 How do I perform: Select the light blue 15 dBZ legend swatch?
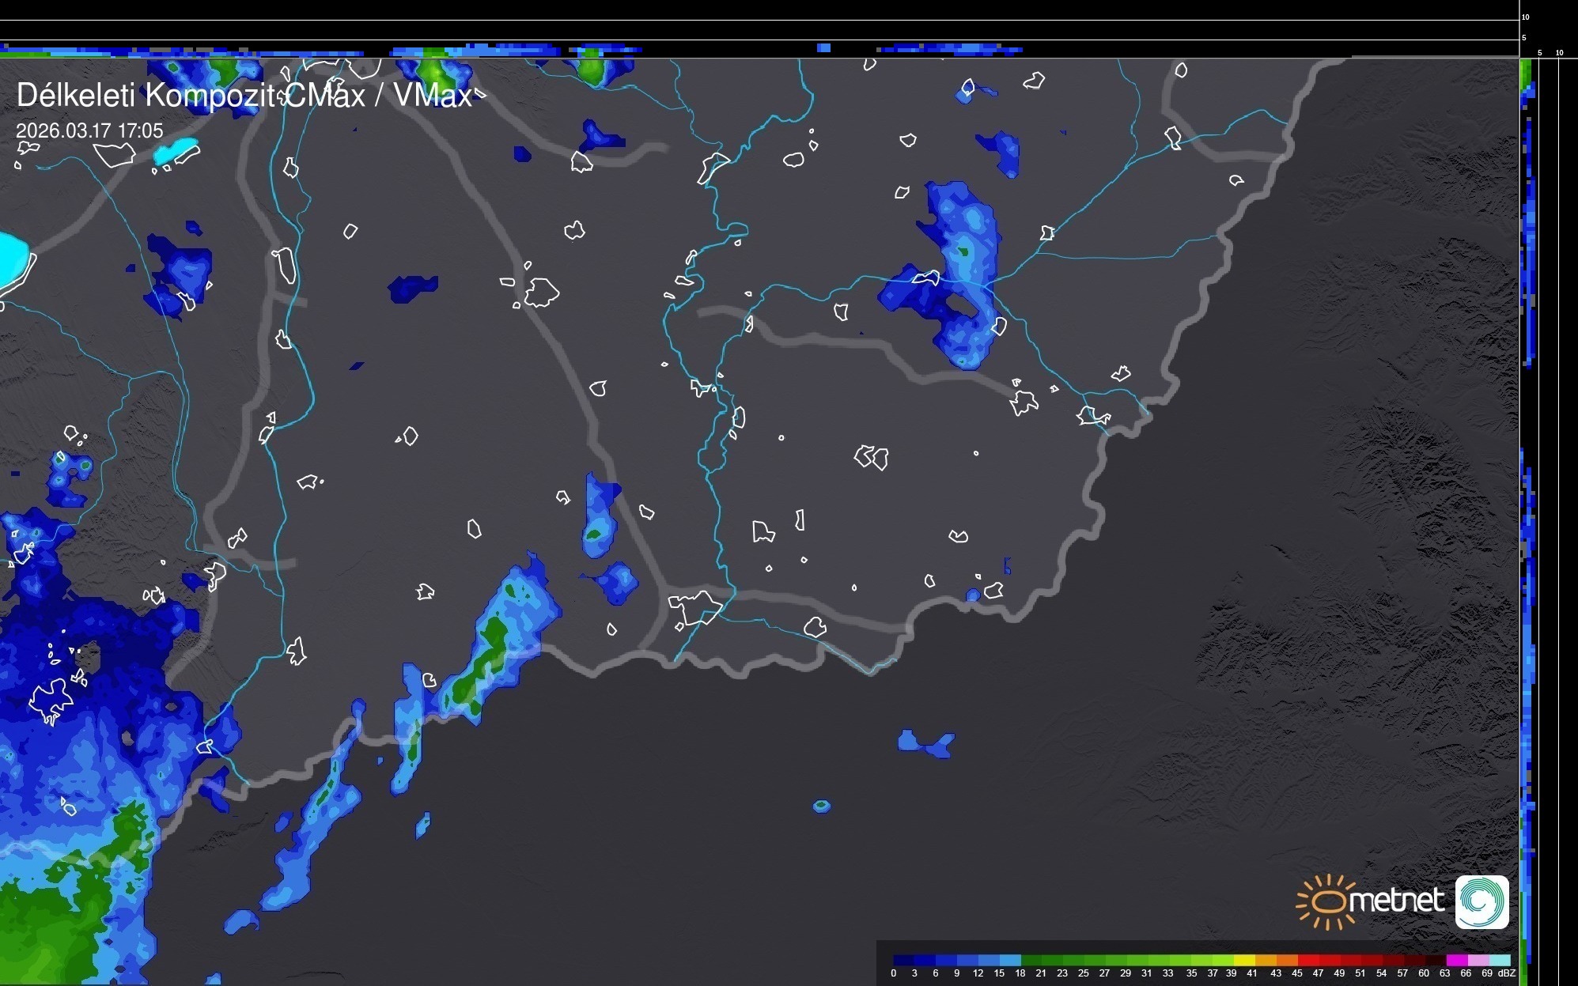(1010, 960)
